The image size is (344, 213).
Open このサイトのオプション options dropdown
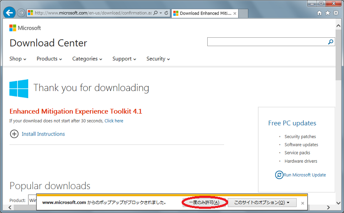pos(262,203)
